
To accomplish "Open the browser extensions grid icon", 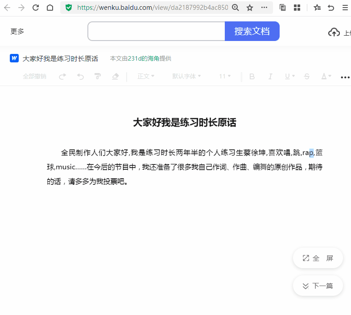I will click(x=297, y=8).
